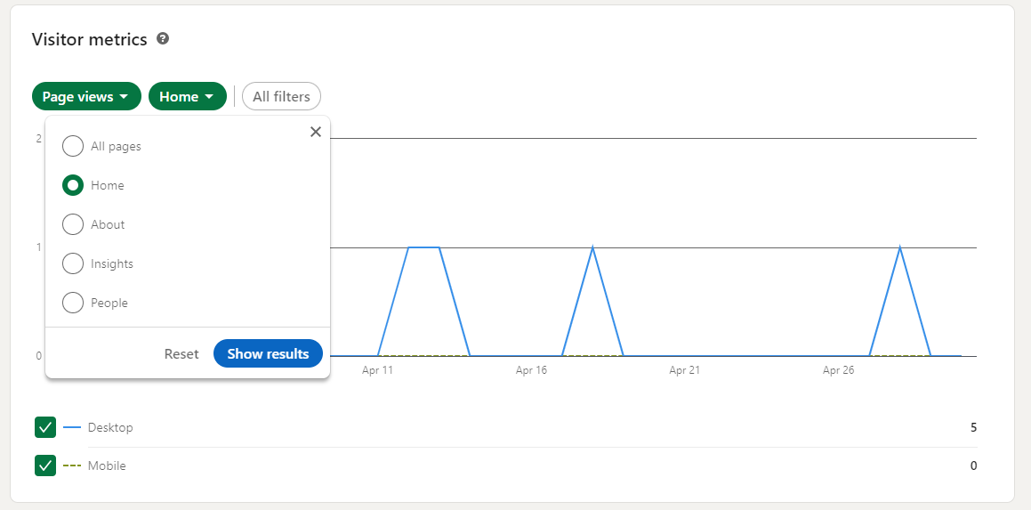The image size is (1031, 510).
Task: Open the Page views dropdown
Action: [x=86, y=96]
